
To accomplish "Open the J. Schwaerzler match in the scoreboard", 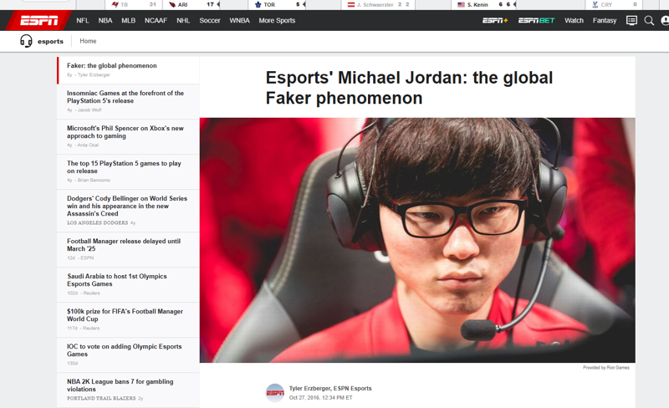I will point(379,5).
